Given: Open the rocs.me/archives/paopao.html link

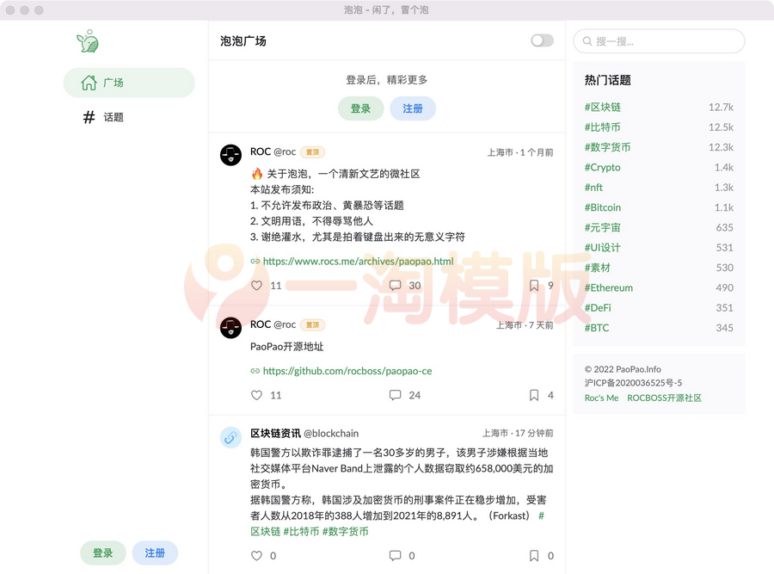Looking at the screenshot, I should pos(358,262).
